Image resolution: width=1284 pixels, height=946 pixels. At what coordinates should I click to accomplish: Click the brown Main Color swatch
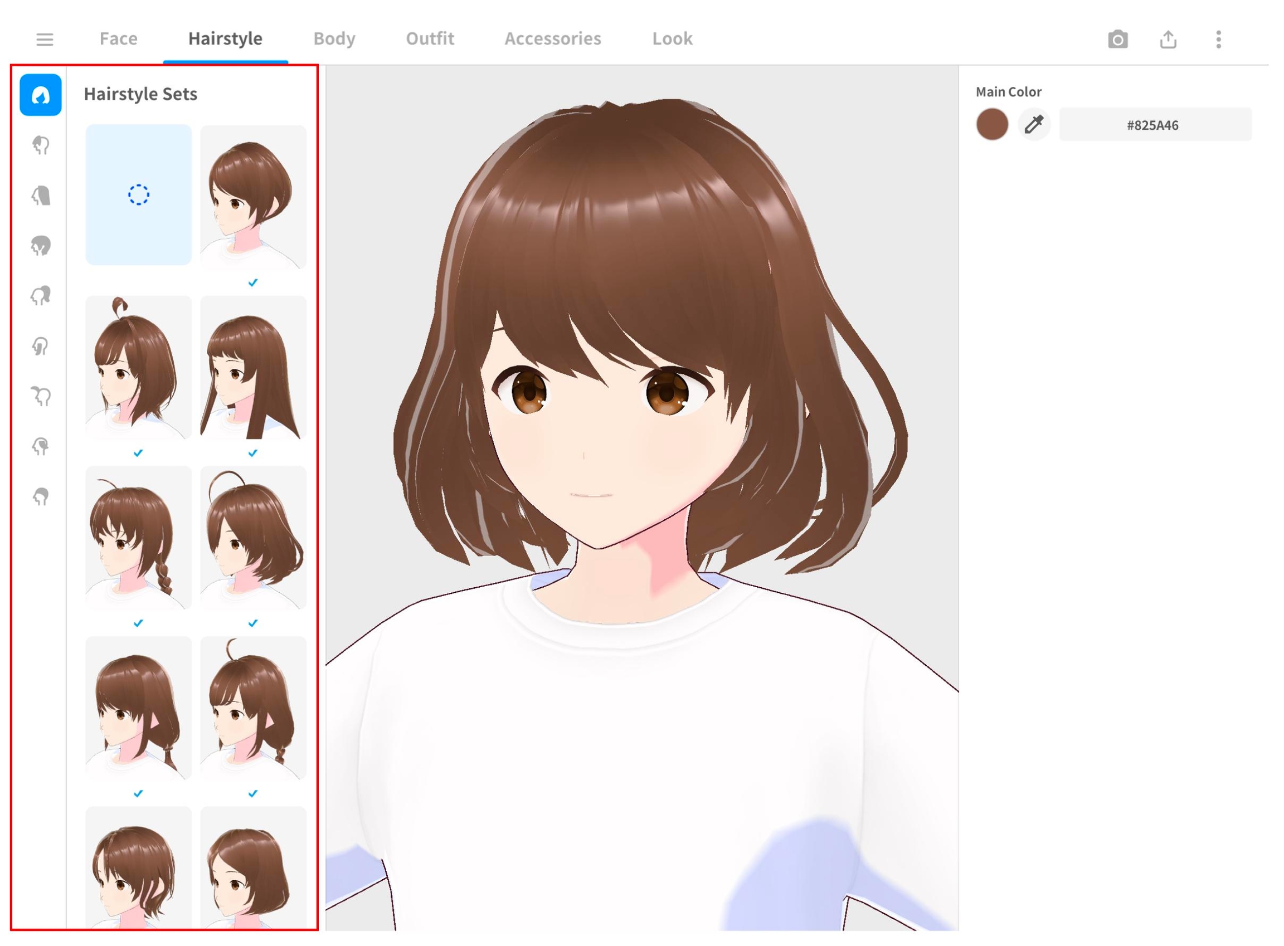[992, 124]
